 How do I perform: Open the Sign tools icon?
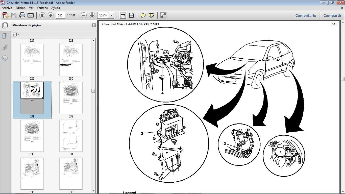[151, 15]
